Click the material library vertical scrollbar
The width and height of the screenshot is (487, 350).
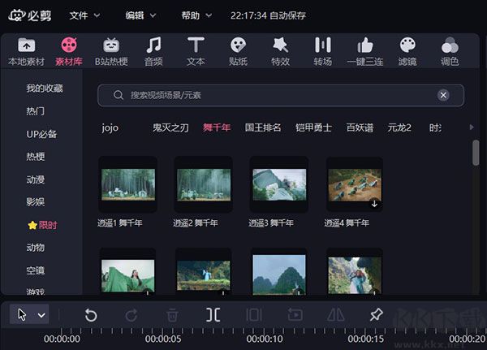(476, 153)
